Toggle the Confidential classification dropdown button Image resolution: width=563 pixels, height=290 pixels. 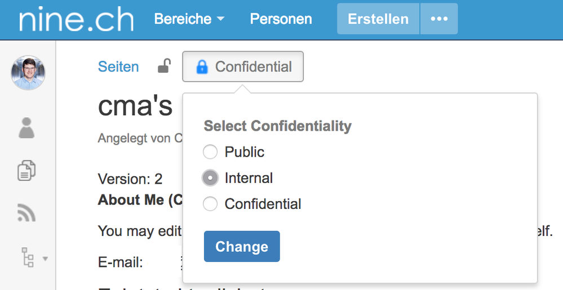tap(243, 67)
